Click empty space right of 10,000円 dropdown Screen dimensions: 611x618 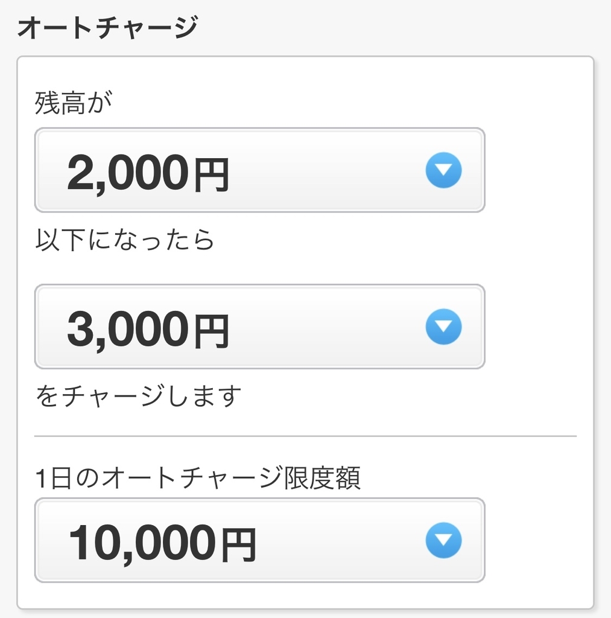[x=538, y=540]
